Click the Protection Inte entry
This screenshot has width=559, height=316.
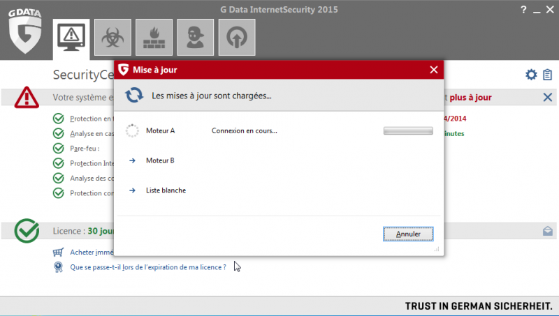click(92, 163)
